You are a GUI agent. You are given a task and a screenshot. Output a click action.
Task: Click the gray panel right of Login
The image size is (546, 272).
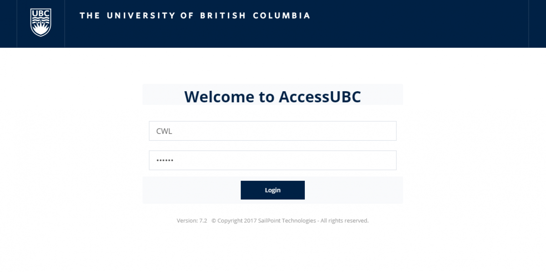coord(354,190)
